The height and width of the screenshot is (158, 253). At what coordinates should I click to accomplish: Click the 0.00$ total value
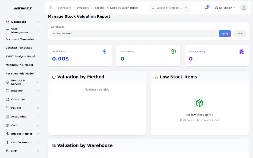click(x=60, y=59)
